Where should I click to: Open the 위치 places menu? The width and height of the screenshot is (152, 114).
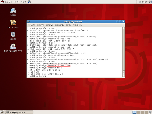16,2
